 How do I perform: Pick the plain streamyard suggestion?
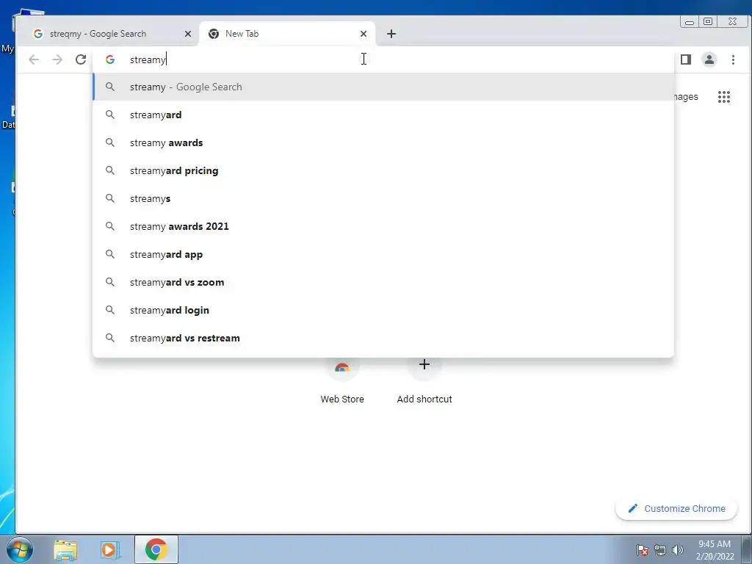[383, 115]
